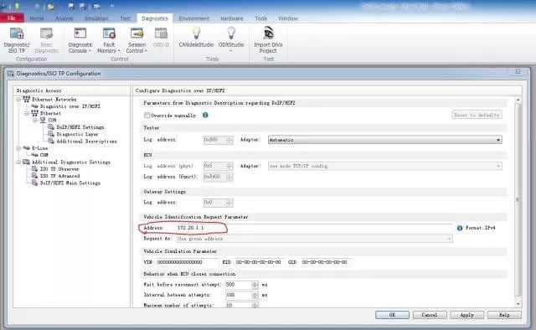Select Additional Descriptions tree item
The image size is (536, 330).
click(86, 142)
